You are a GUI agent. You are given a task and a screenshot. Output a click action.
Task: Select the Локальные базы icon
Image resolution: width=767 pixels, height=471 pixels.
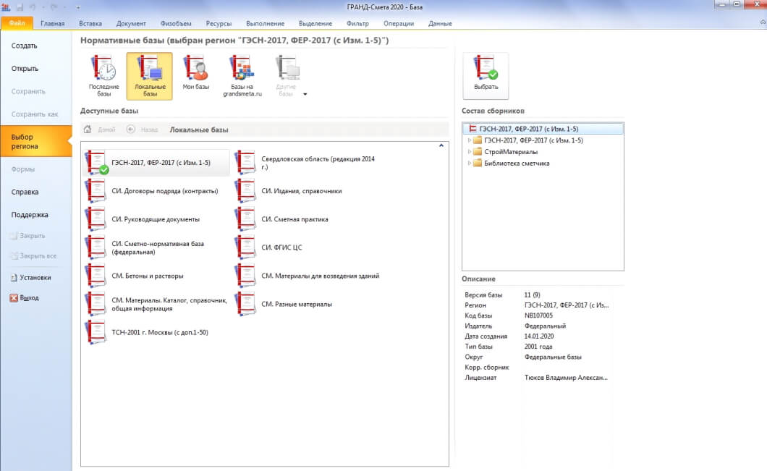[150, 76]
